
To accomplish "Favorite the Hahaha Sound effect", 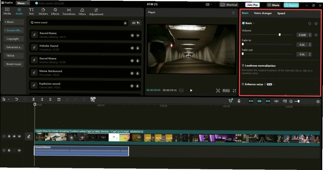I will click(132, 48).
